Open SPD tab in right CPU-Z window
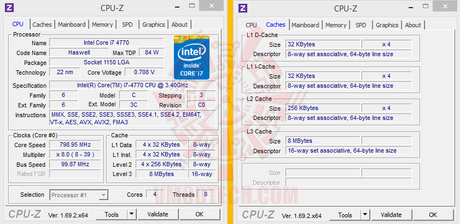460x224 pixels. coord(361,25)
